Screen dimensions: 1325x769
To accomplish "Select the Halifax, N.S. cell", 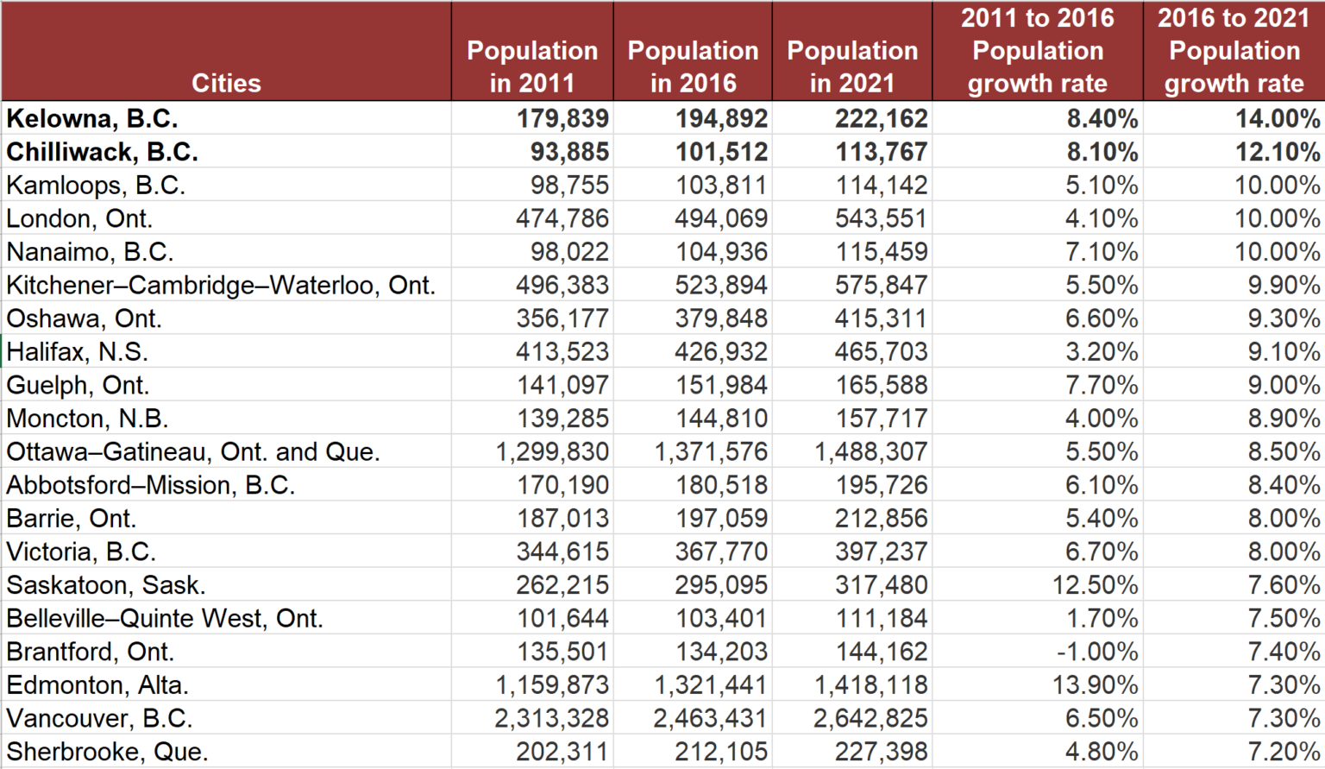I will click(226, 351).
